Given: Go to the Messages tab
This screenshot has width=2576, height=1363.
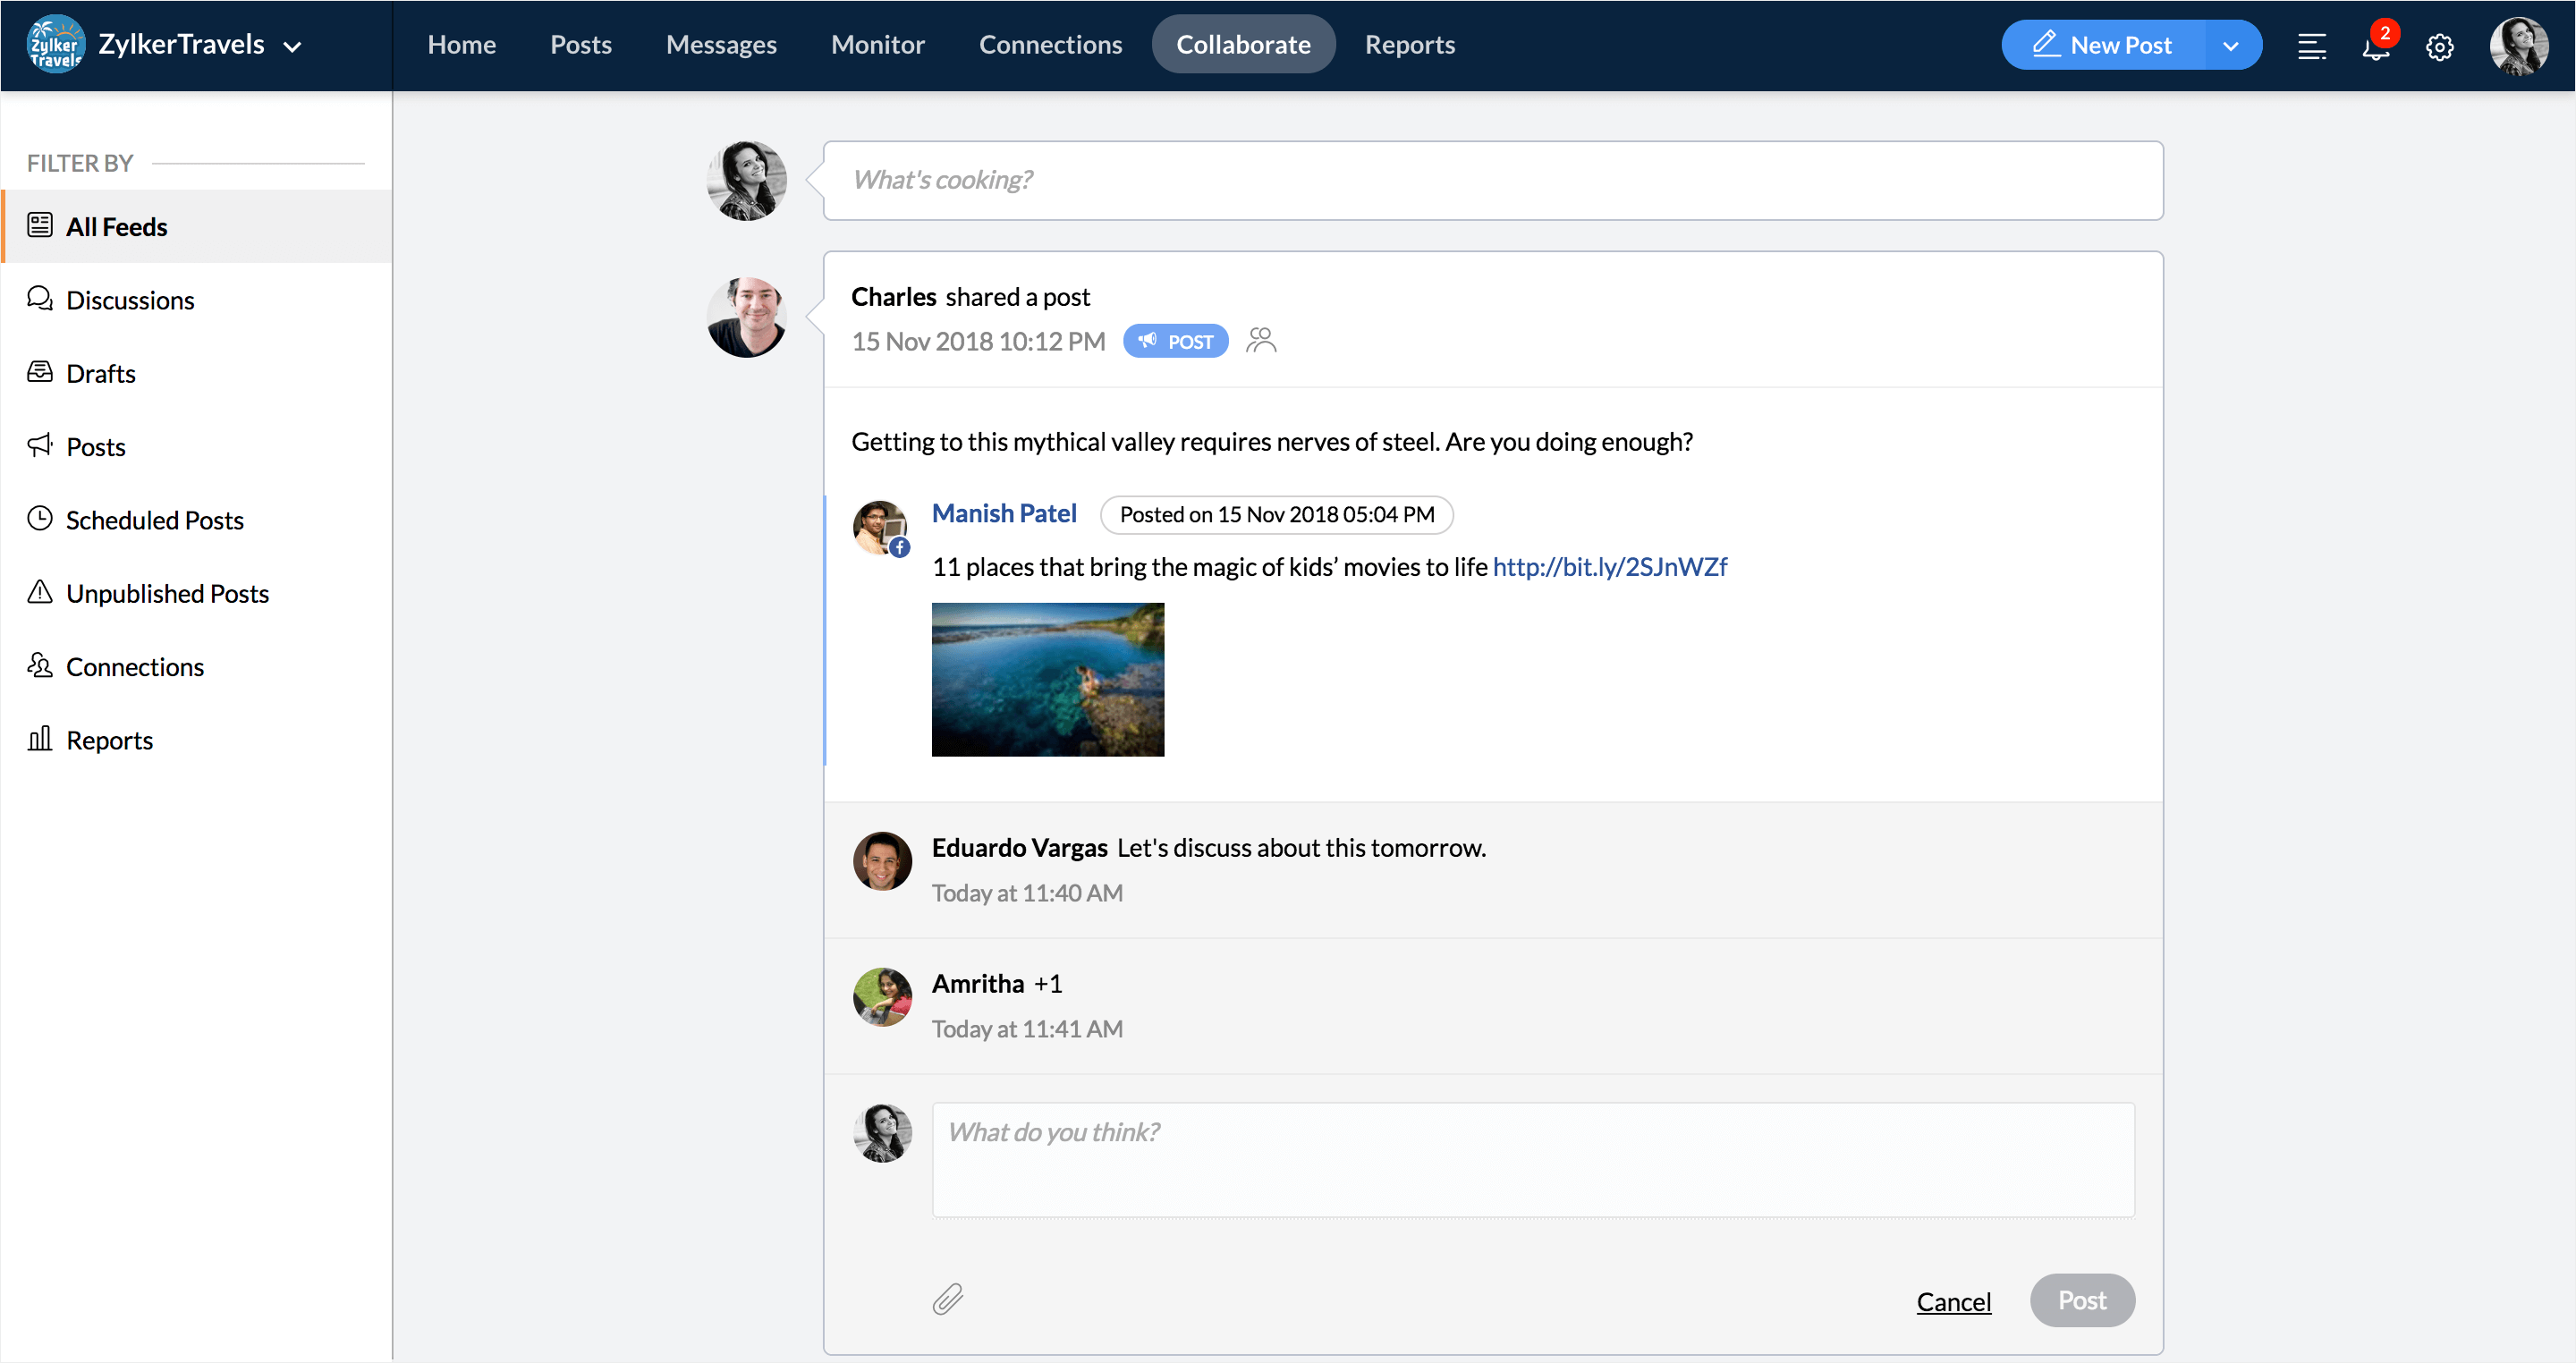Looking at the screenshot, I should click(721, 45).
